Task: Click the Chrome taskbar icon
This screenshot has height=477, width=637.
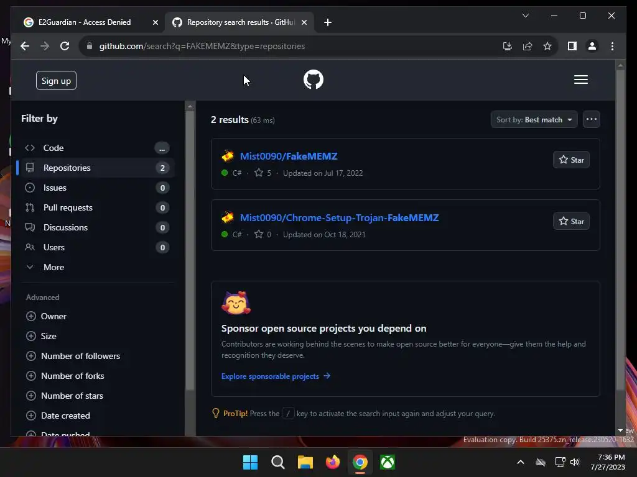Action: coord(360,462)
